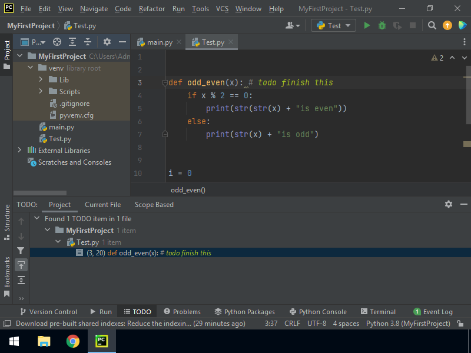This screenshot has height=353, width=471.
Task: Open Project panel settings gear
Action: [107, 42]
